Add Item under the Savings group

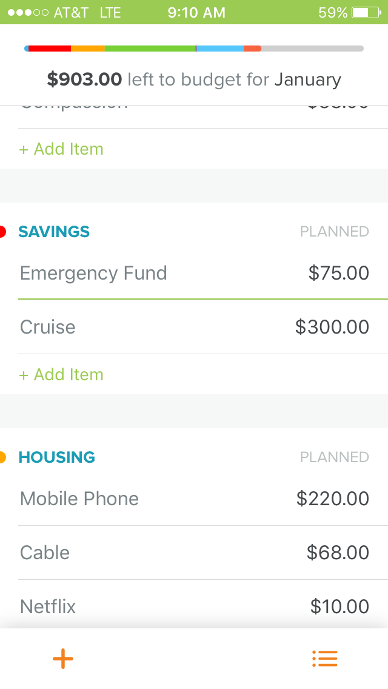click(x=61, y=375)
